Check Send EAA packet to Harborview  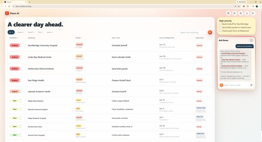tap(220, 27)
